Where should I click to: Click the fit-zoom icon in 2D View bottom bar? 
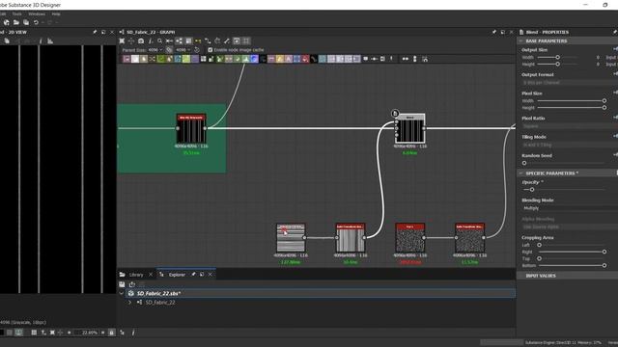(52, 333)
